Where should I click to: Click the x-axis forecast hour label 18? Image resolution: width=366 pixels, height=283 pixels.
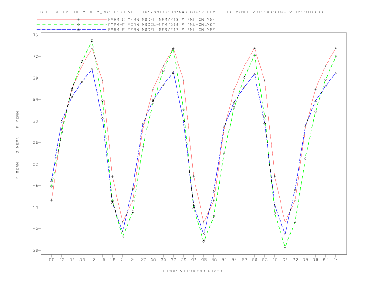click(112, 260)
